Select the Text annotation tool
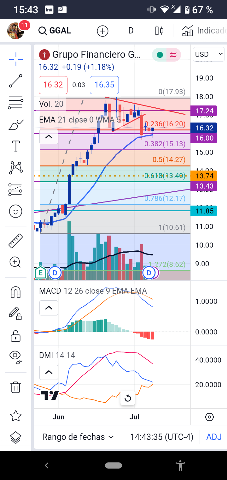Screen dimensions: 227x480 point(16,146)
